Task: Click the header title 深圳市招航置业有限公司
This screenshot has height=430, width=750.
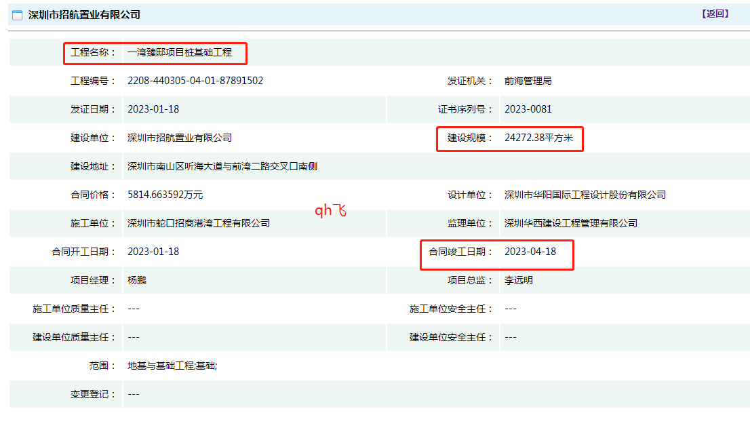Action: click(84, 15)
